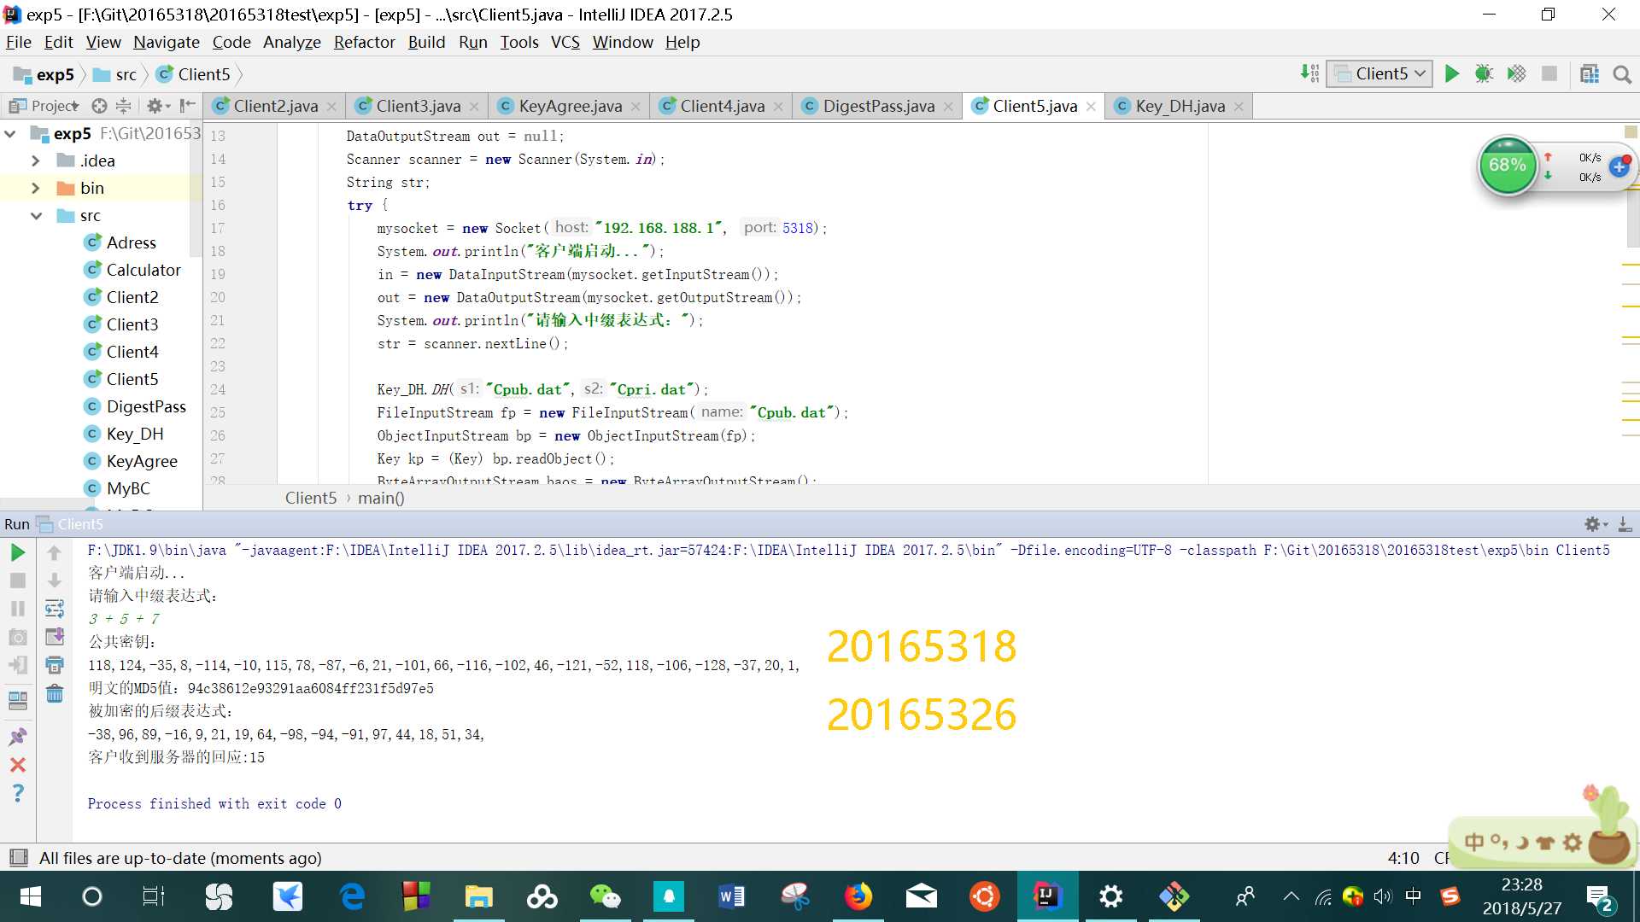Click the 68% memory accelerator ball
This screenshot has width=1640, height=922.
(x=1508, y=166)
